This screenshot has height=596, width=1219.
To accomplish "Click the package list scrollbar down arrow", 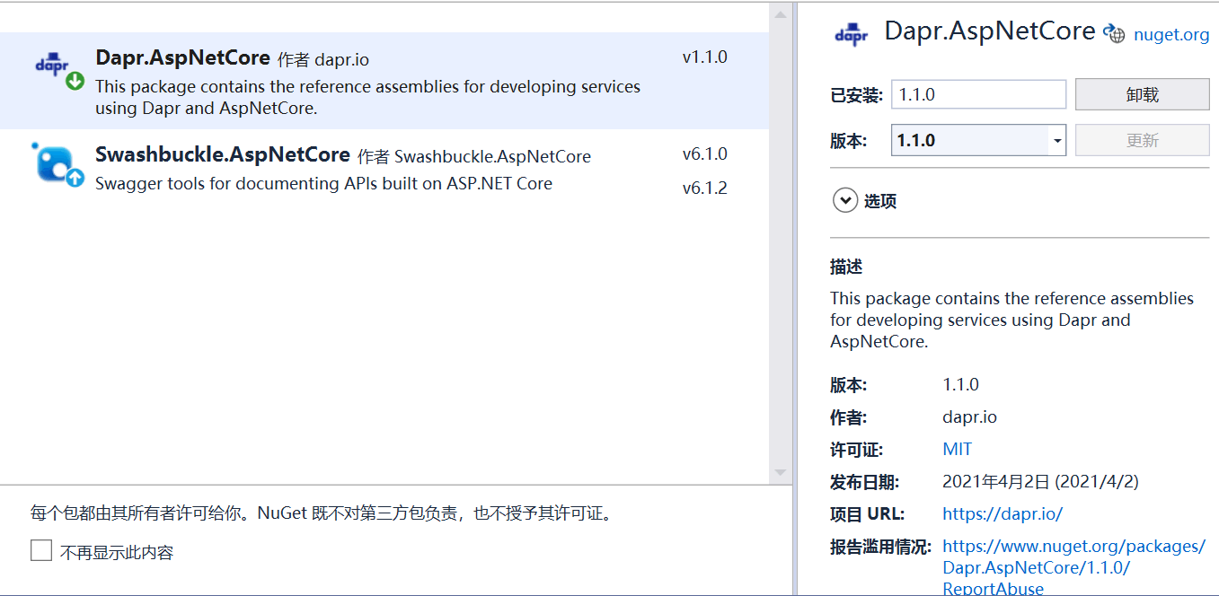I will point(781,472).
